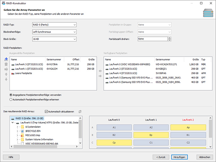Click Seriennummer header in selected disks list
The image size is (216, 162).
point(55,59)
